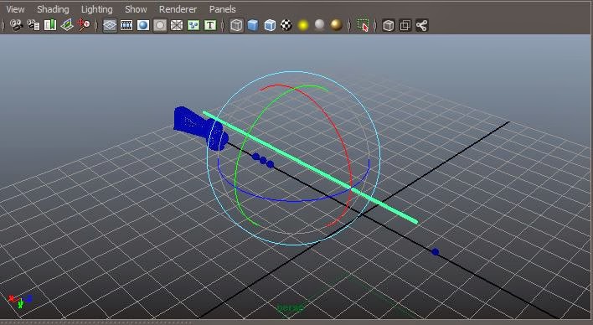Screen dimensions: 593x325
Task: Click the Use All Lights yellow sphere
Action: pyautogui.click(x=303, y=25)
